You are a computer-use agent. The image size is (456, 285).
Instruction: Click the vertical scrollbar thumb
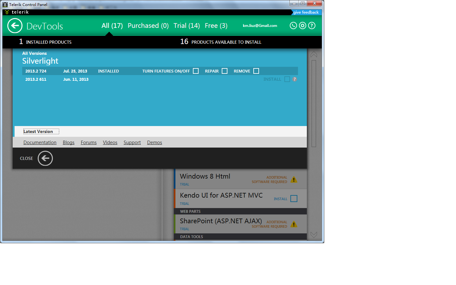point(314,104)
